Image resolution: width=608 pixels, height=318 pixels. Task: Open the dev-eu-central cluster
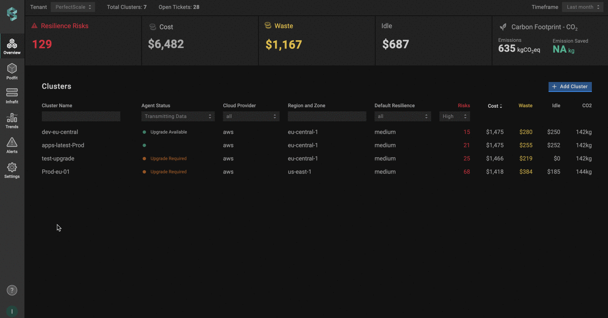[x=60, y=132]
